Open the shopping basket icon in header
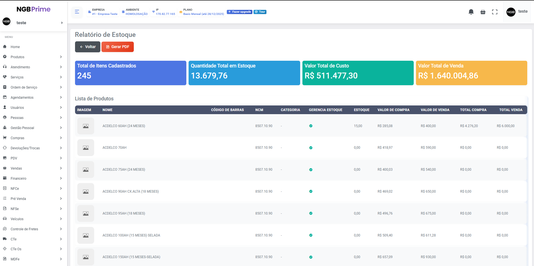Image resolution: width=534 pixels, height=266 pixels. coord(483,12)
